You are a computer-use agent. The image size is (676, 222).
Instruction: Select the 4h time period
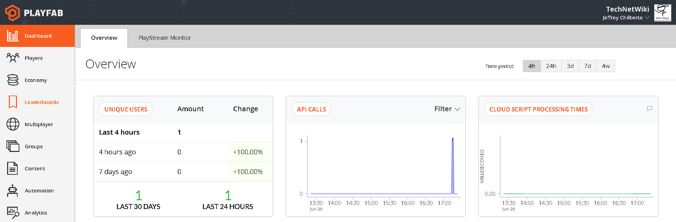[532, 66]
